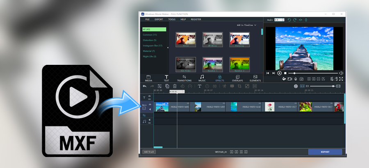The width and height of the screenshot is (369, 168).
Task: Open the FILE menu
Action: pyautogui.click(x=147, y=20)
